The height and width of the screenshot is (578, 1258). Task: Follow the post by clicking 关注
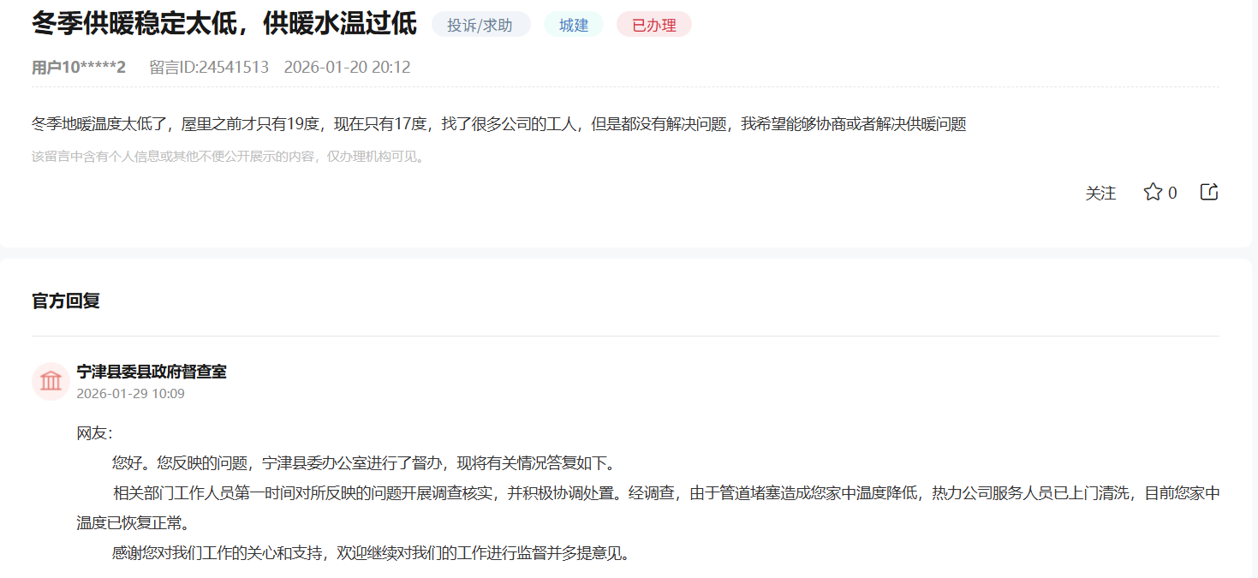[x=1100, y=193]
